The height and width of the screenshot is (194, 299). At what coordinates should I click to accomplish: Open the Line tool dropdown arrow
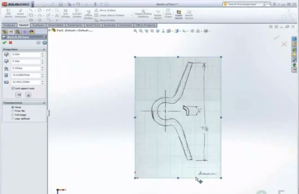tap(35, 10)
